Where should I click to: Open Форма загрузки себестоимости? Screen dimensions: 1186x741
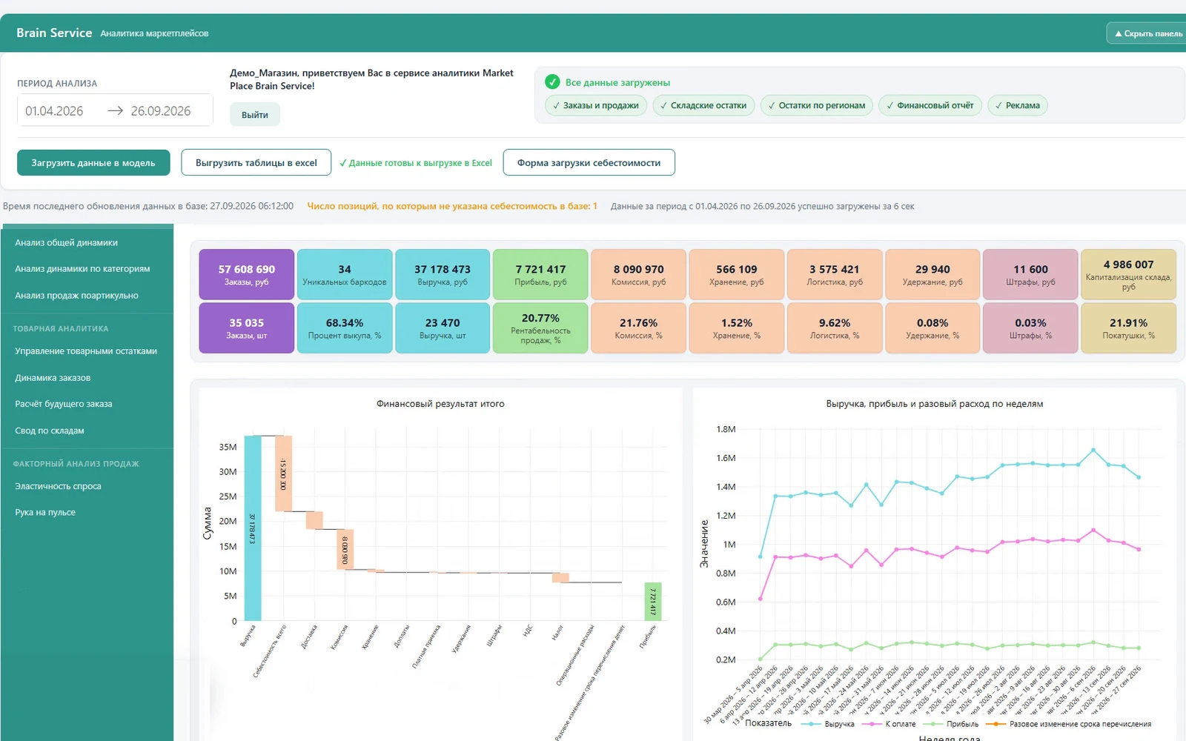click(x=589, y=163)
